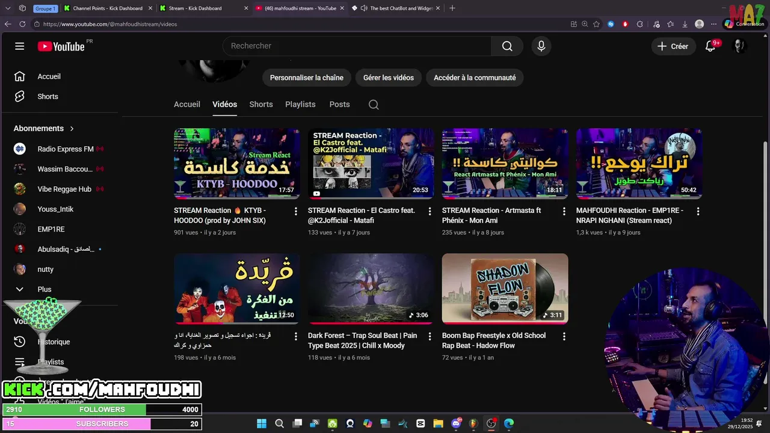
Task: Play El Castro Matafi video thumbnail
Action: tap(371, 164)
